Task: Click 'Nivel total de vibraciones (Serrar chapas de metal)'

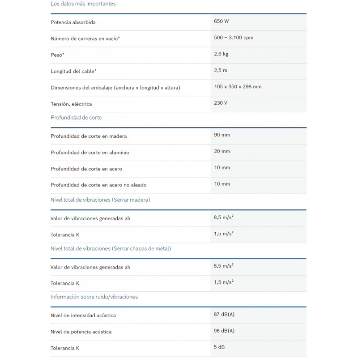Action: (x=111, y=248)
